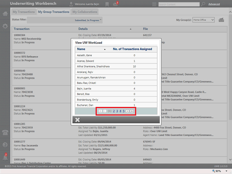Open the notifications bell icon

click(5, 157)
